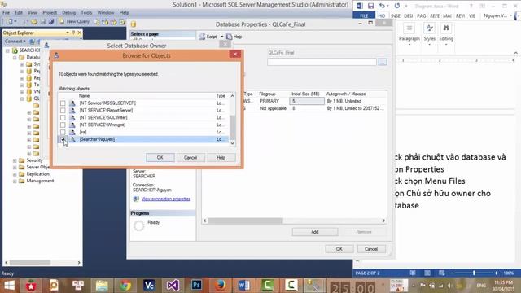Open the View menu in SSMS

(33, 13)
